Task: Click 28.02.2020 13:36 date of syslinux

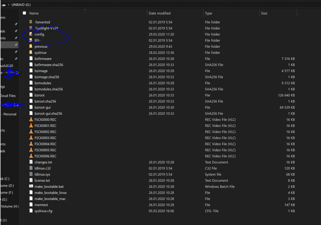Action: pyautogui.click(x=161, y=53)
